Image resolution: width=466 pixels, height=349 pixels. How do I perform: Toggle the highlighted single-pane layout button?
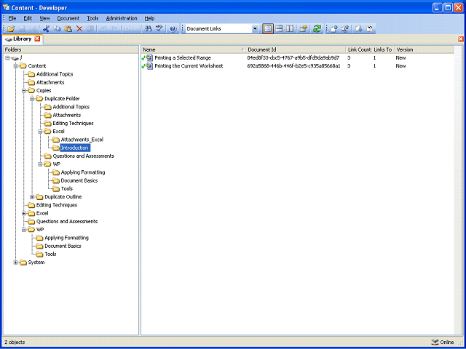point(268,29)
